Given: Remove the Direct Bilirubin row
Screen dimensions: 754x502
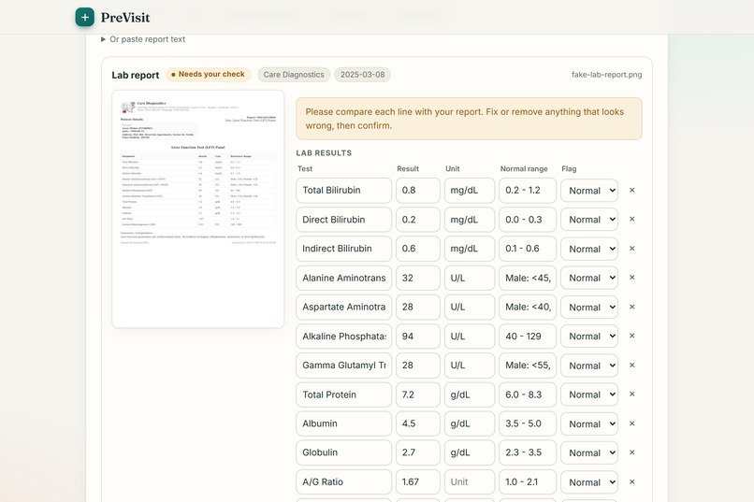Looking at the screenshot, I should tap(631, 219).
